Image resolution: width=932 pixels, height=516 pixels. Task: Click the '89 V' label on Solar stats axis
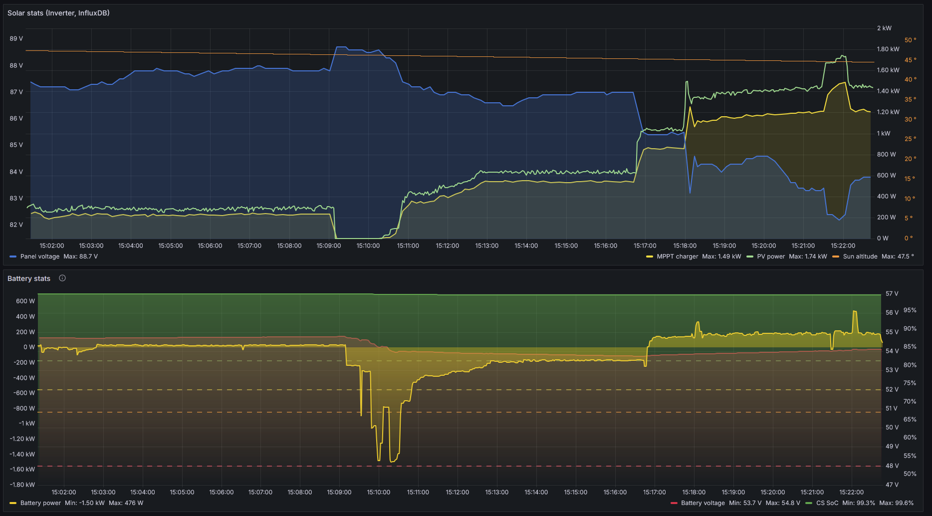click(16, 38)
